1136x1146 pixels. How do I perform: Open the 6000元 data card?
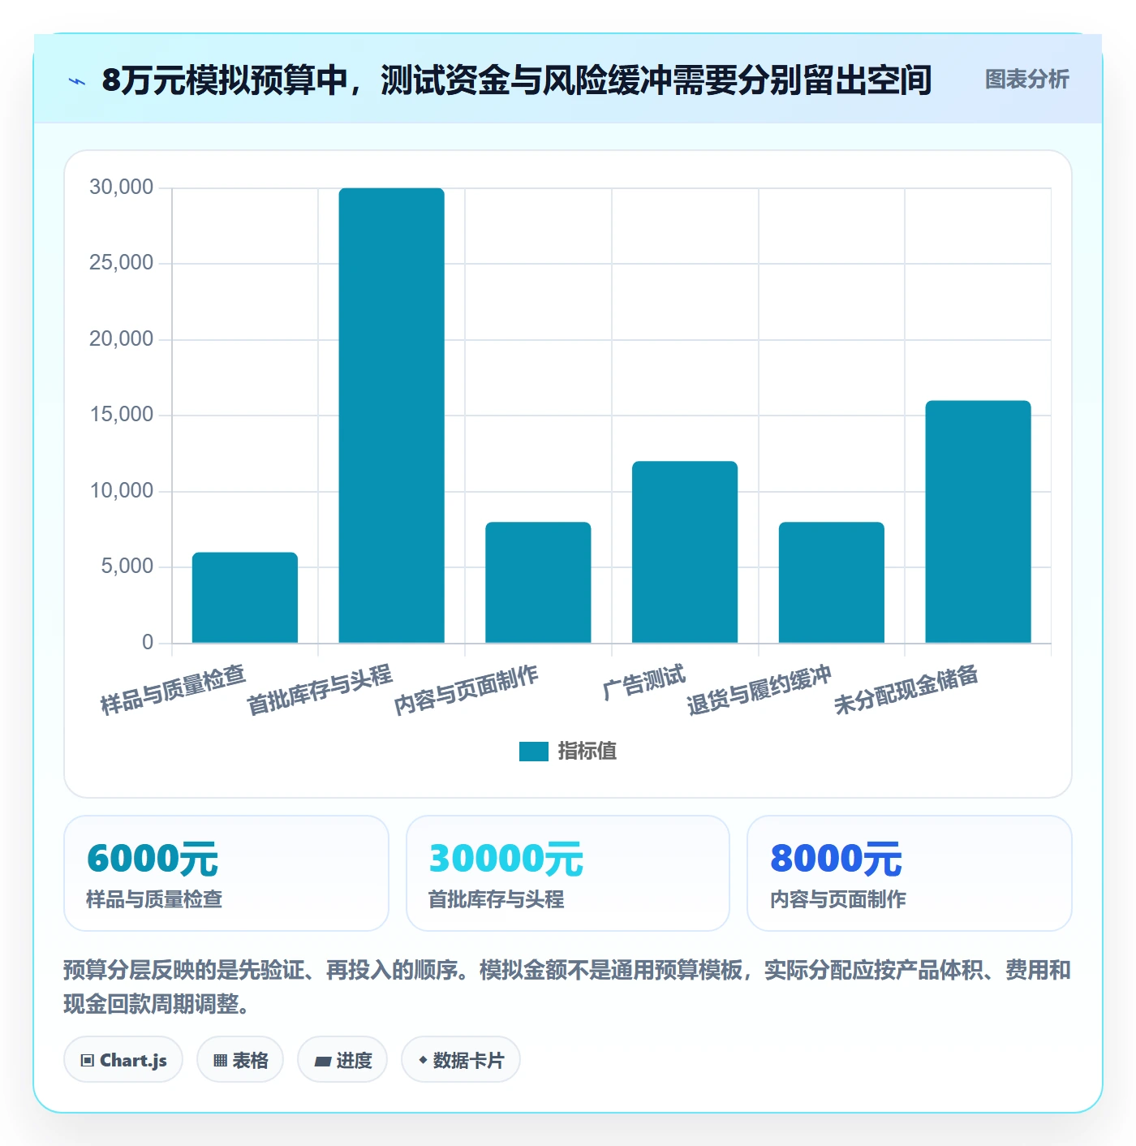(226, 873)
